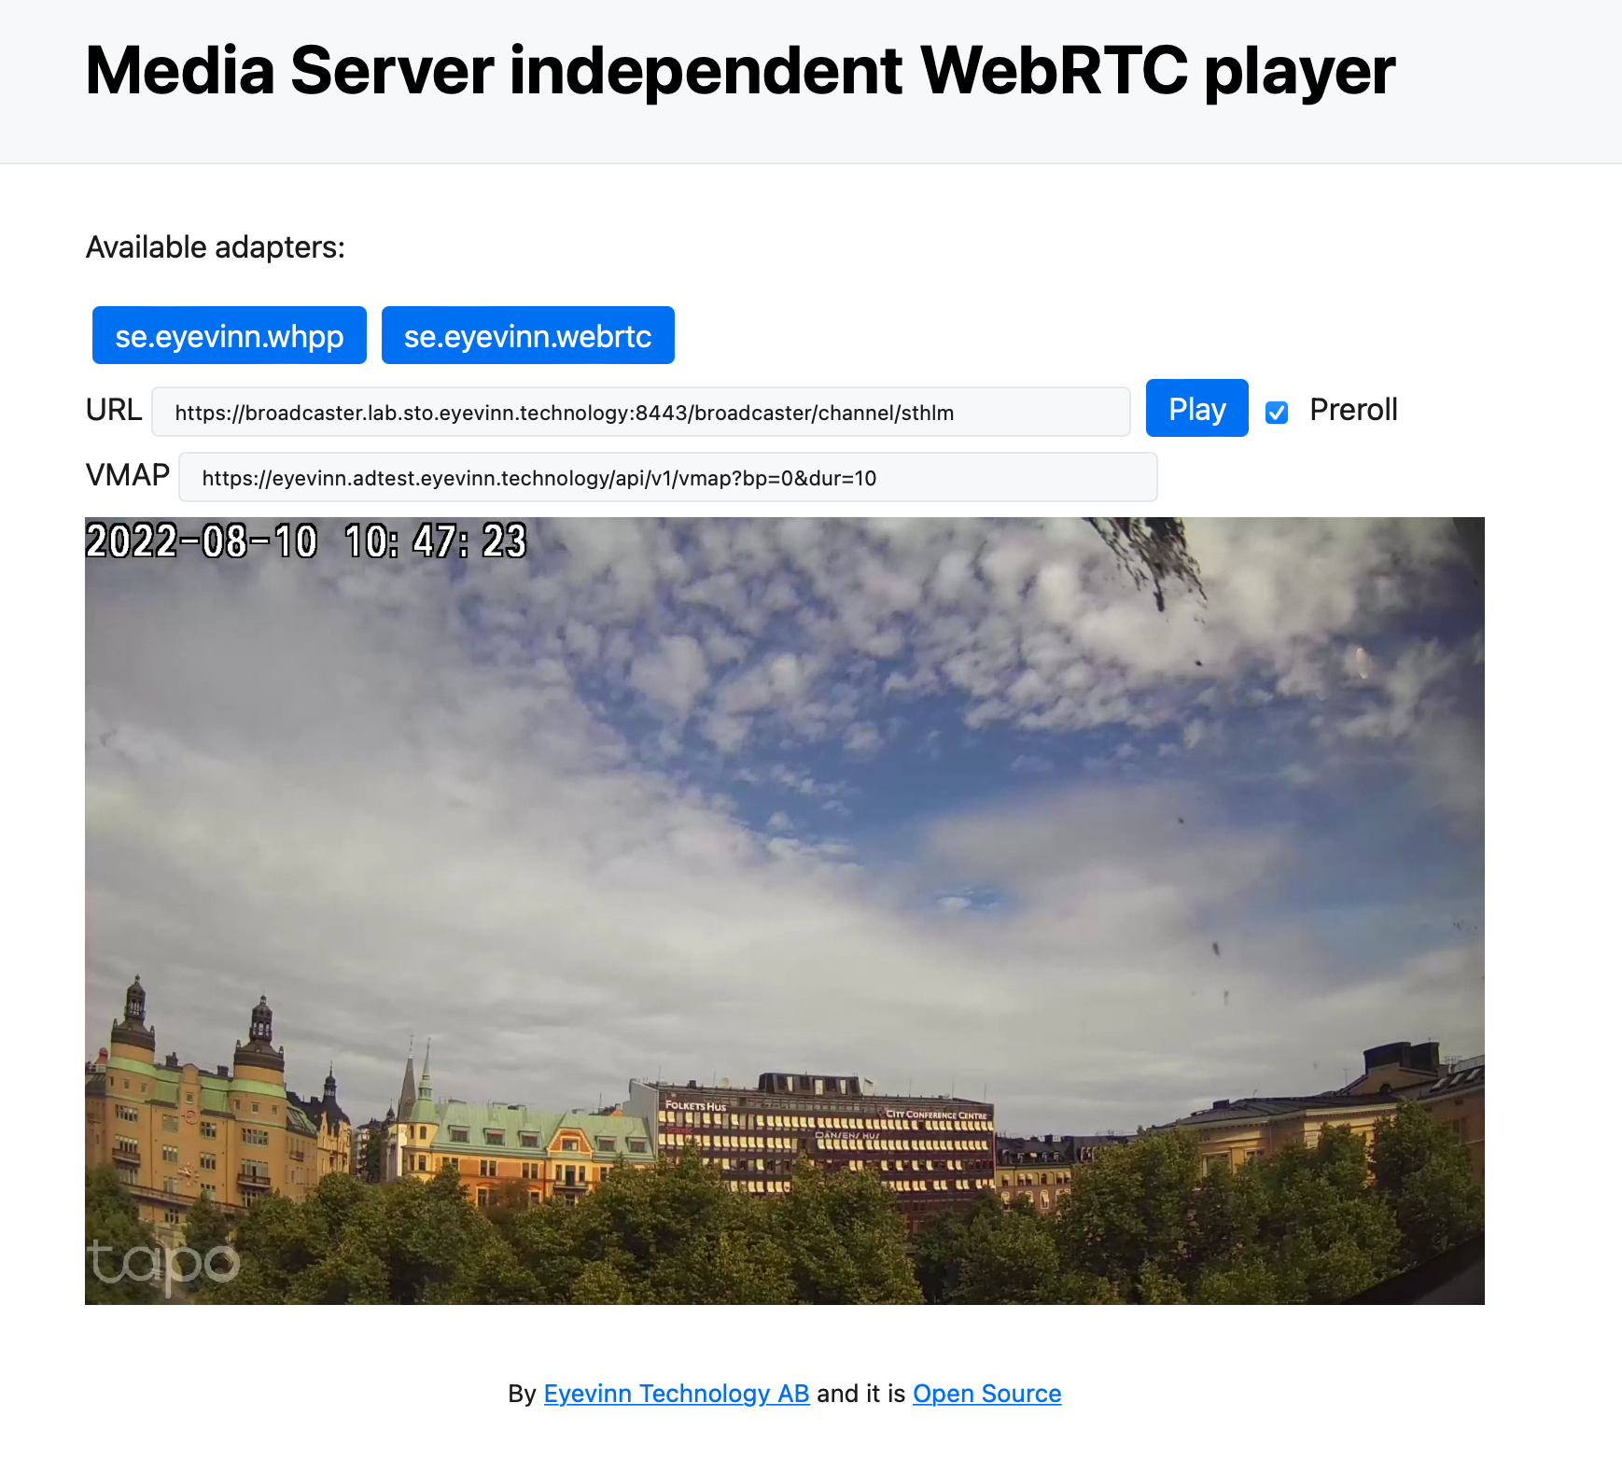Click the Preroll label text

(1353, 410)
